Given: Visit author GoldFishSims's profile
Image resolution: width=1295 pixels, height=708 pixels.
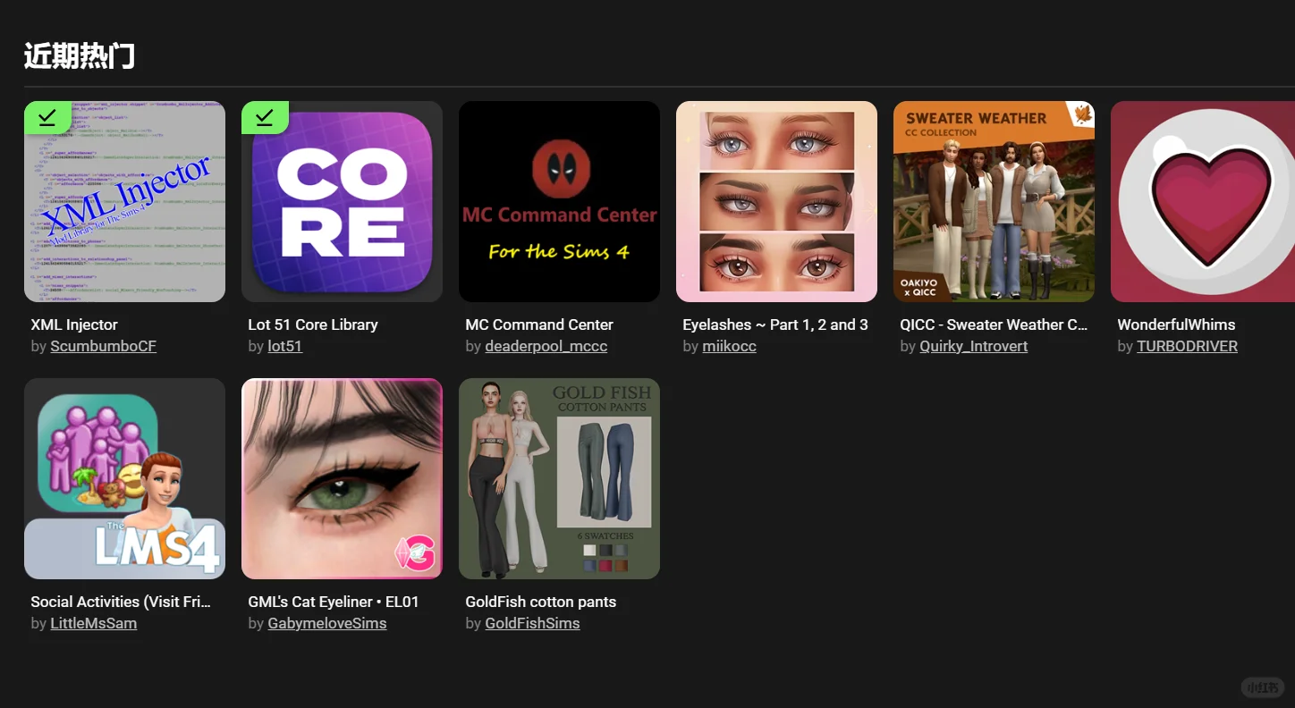Looking at the screenshot, I should (x=532, y=623).
